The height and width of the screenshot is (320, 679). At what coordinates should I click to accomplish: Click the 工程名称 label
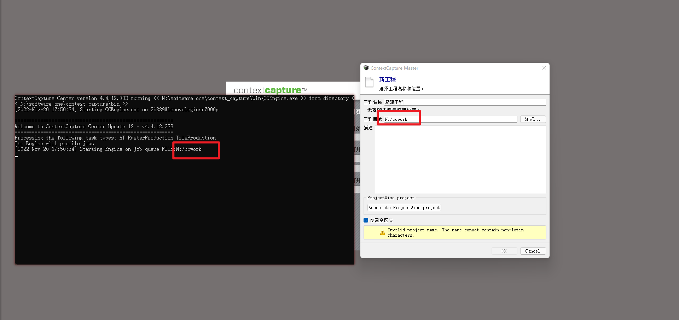click(x=373, y=102)
